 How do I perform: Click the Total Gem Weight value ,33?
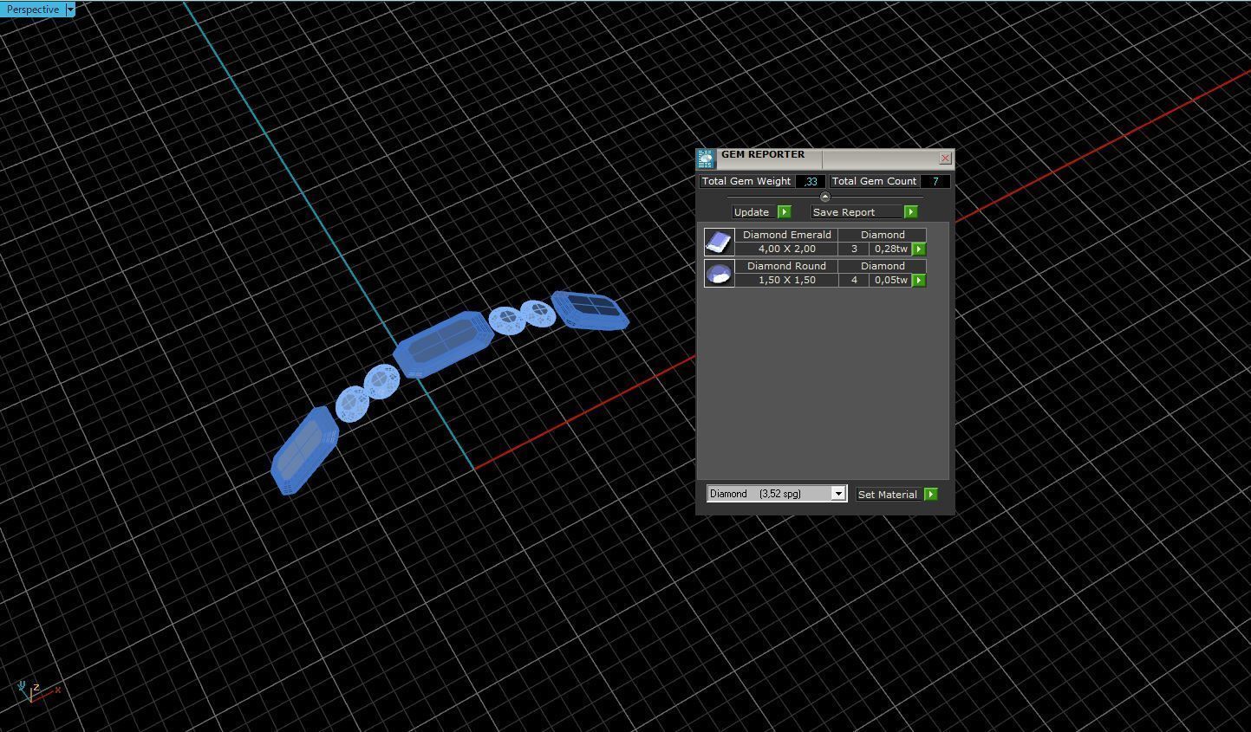pos(811,181)
